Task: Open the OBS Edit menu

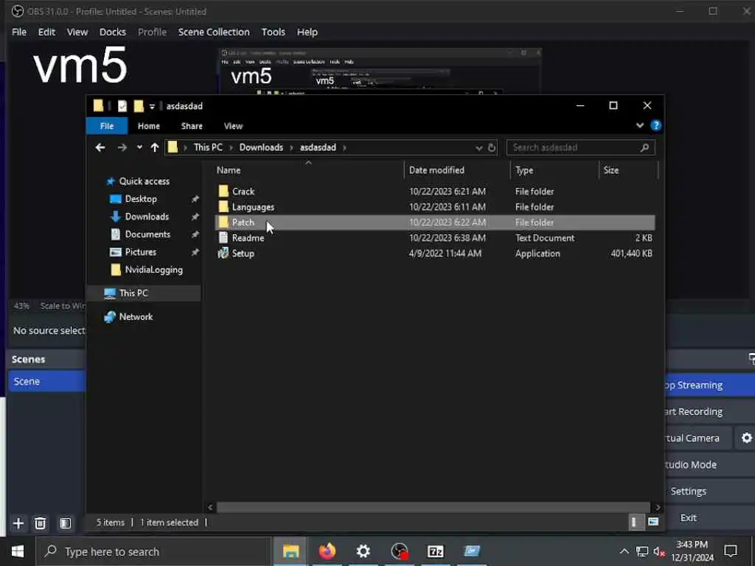Action: pos(46,32)
